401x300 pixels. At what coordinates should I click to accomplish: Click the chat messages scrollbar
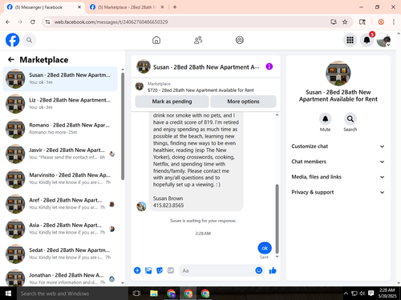pos(277,218)
